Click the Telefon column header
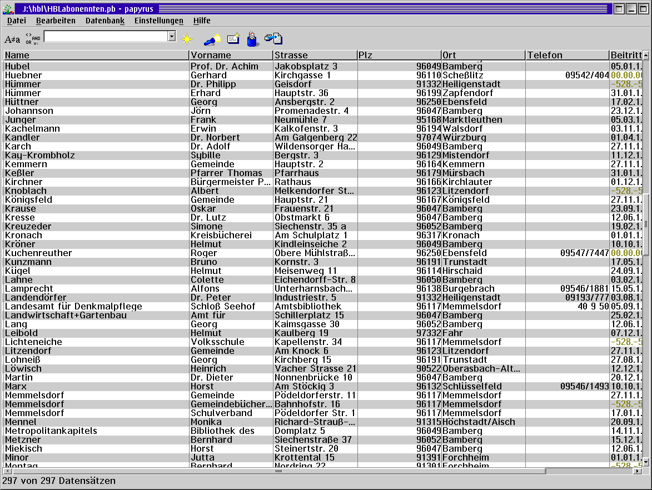 [567, 55]
